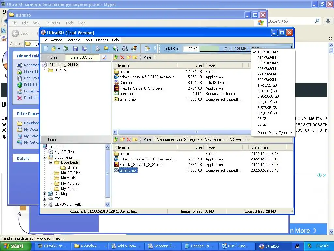Click the local Path input field

(x=222, y=140)
